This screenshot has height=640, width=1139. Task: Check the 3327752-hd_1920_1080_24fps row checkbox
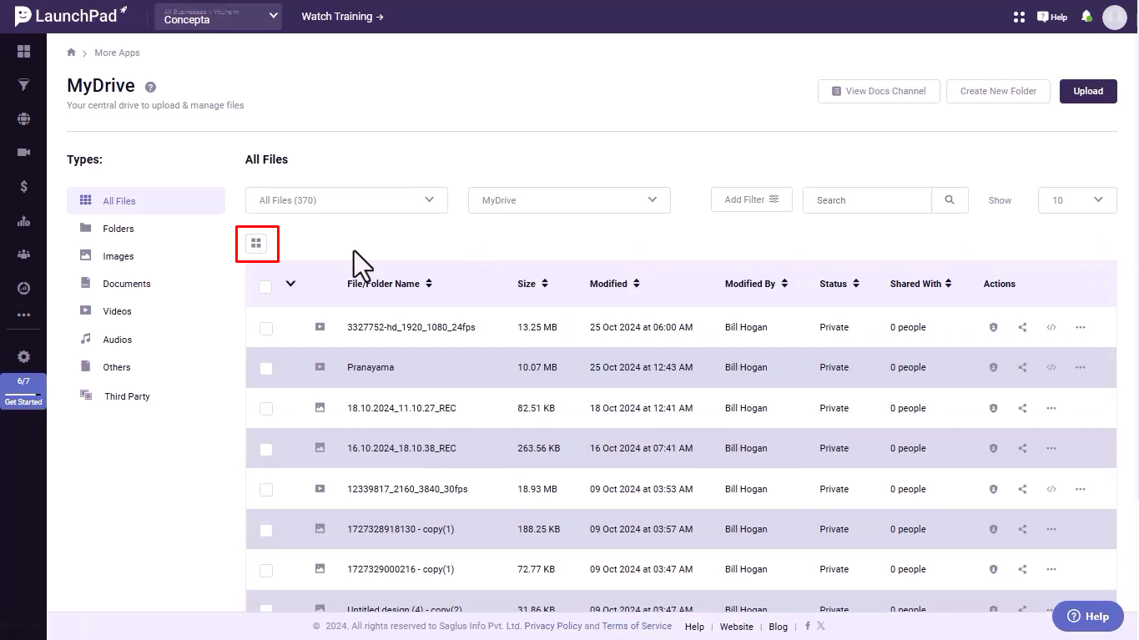(x=266, y=329)
